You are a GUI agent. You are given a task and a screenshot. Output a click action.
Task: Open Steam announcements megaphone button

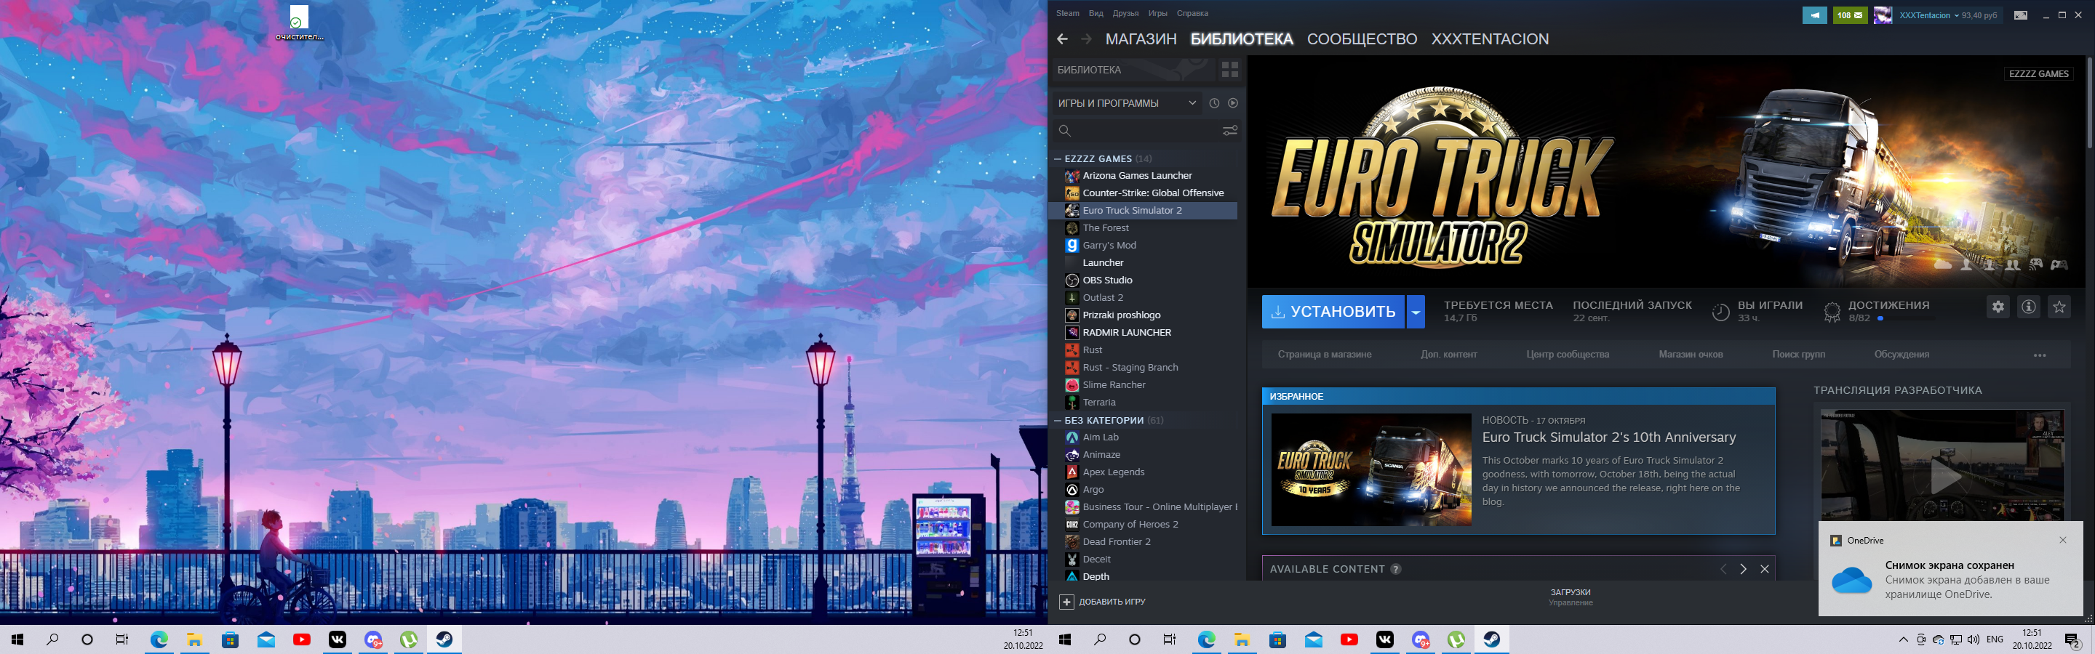point(1814,15)
